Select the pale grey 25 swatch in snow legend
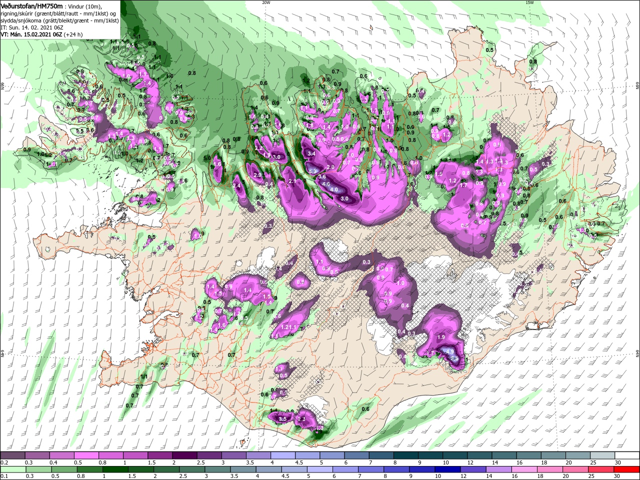 click(x=602, y=455)
